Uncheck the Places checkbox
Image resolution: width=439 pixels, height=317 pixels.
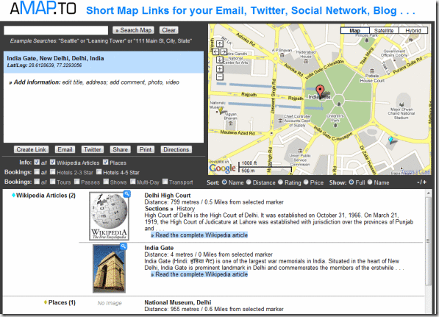pyautogui.click(x=106, y=162)
